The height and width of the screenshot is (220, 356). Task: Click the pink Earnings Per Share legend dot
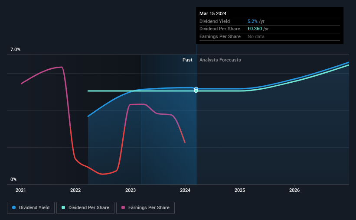click(x=123, y=207)
